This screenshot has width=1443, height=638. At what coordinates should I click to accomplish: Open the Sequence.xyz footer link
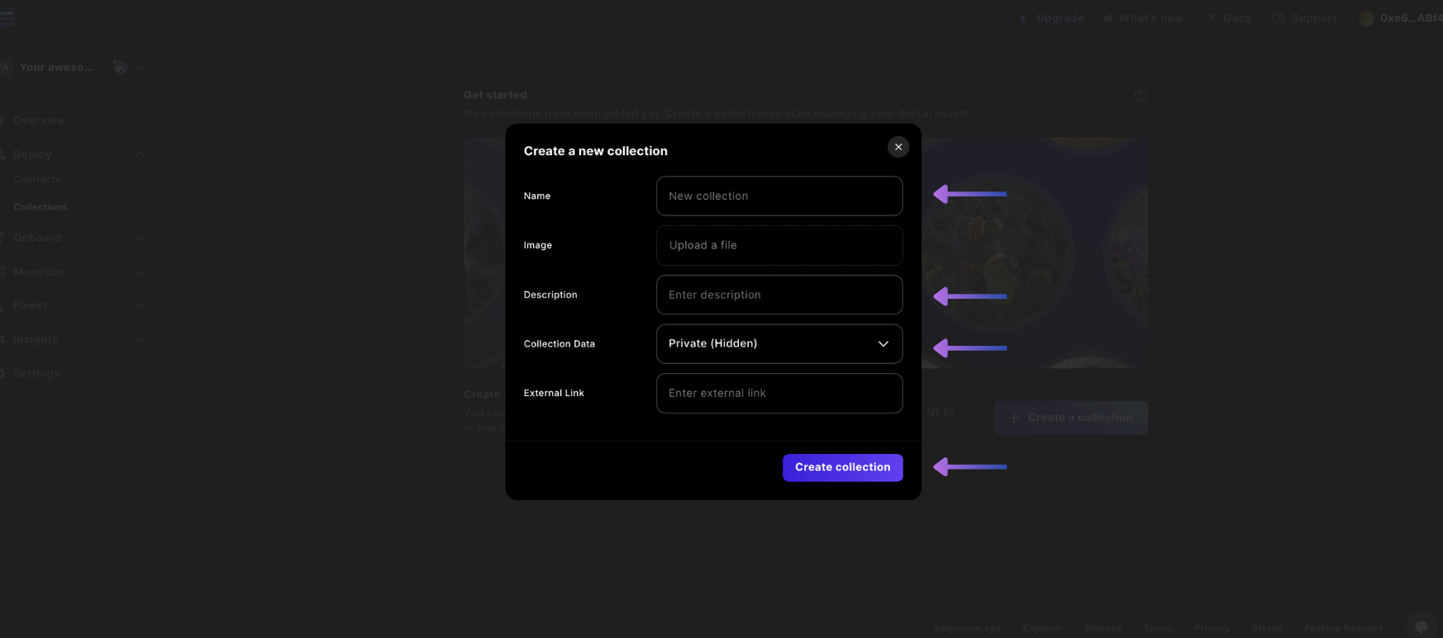pos(967,628)
